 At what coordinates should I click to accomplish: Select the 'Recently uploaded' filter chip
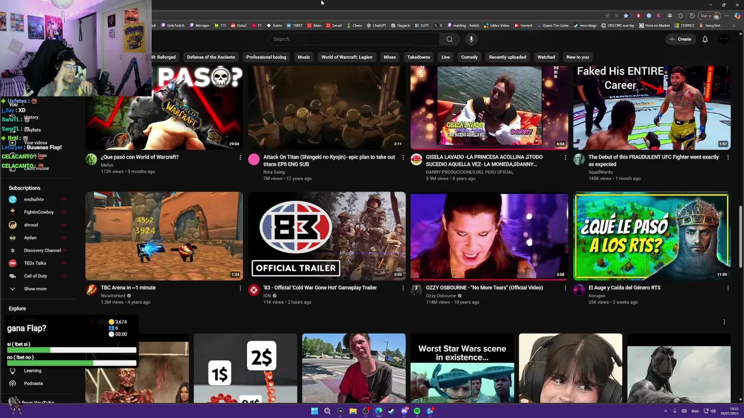507,57
